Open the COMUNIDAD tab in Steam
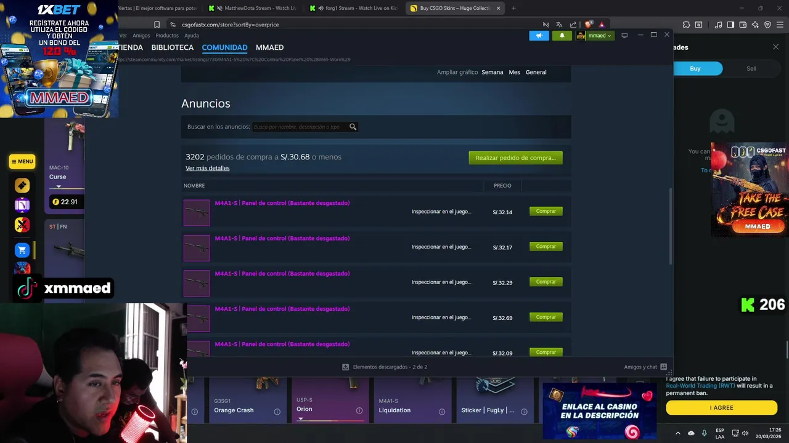This screenshot has height=443, width=789. (x=224, y=47)
